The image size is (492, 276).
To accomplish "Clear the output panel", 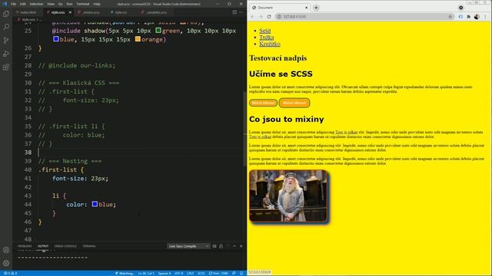I will [214, 246].
